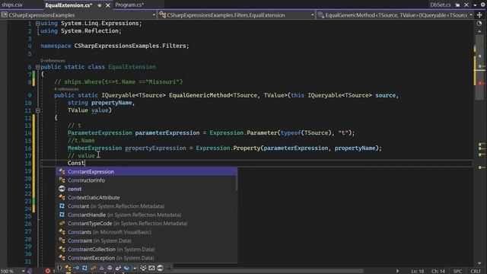Select the EqualExtension.cs* tab
This screenshot has width=487, height=274.
coord(68,5)
